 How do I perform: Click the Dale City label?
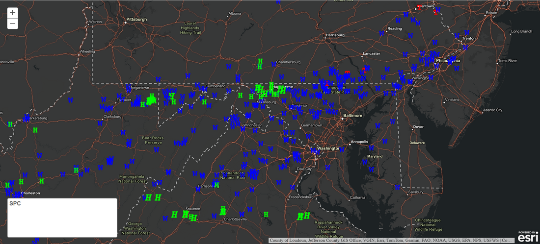(304, 169)
